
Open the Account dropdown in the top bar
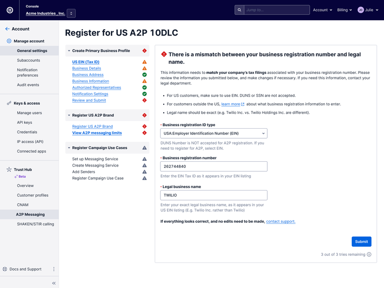[x=323, y=10]
